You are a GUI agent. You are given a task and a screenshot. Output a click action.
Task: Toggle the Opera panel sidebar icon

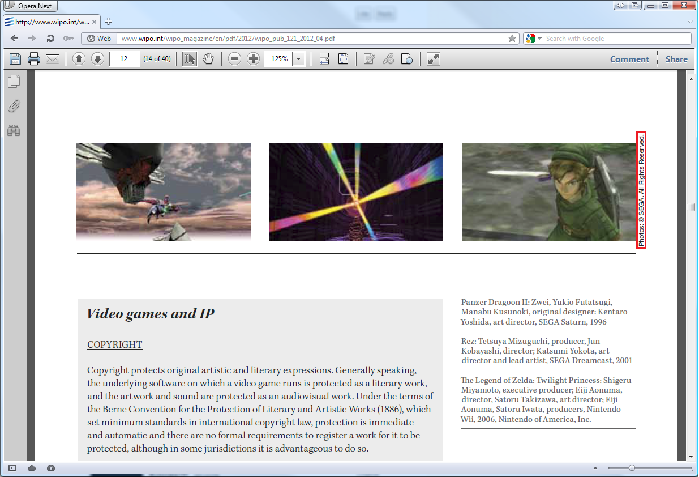pos(12,468)
